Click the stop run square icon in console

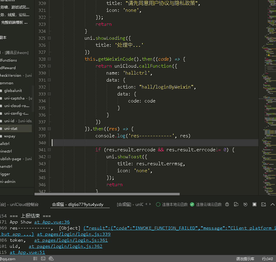[x=254, y=204]
